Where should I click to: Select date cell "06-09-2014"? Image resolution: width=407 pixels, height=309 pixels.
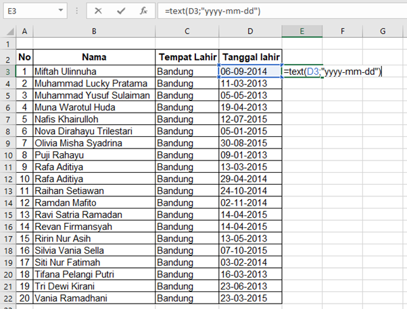[250, 72]
